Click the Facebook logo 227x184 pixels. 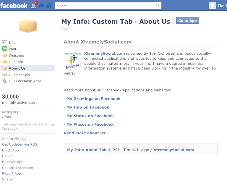(x=14, y=6)
